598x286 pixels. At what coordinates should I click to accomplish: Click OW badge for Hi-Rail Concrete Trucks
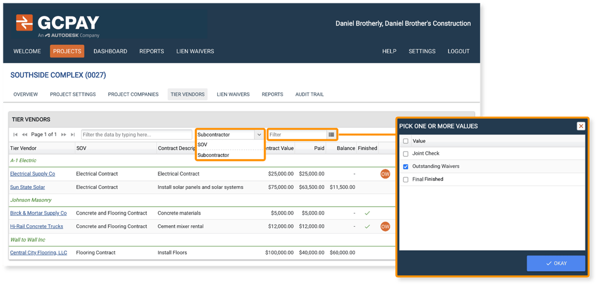coord(385,226)
